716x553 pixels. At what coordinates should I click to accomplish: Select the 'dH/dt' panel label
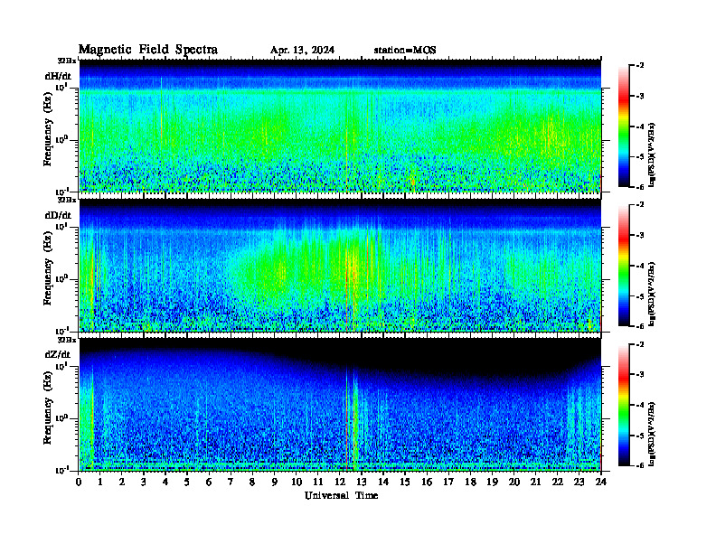58,76
